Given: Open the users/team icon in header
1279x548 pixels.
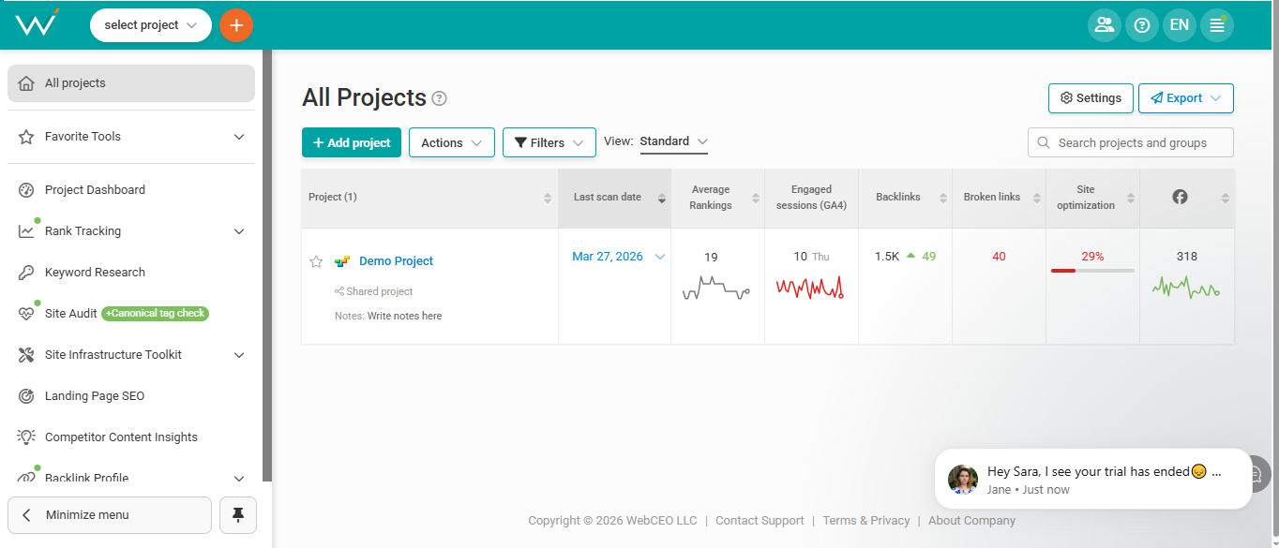Looking at the screenshot, I should tap(1105, 25).
